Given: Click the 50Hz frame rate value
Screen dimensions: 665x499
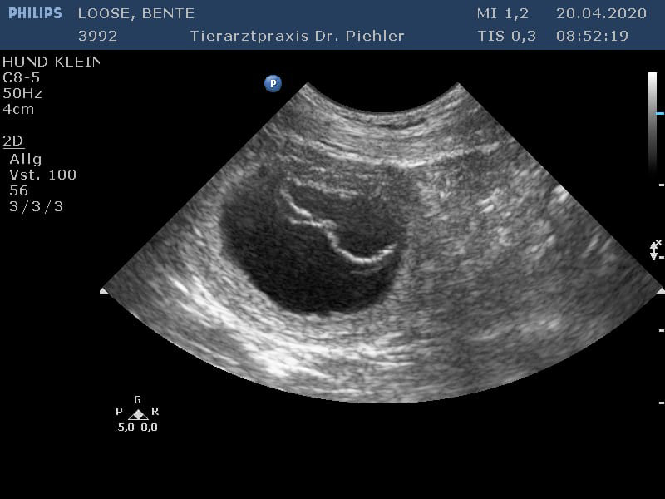Looking at the screenshot, I should (x=22, y=93).
